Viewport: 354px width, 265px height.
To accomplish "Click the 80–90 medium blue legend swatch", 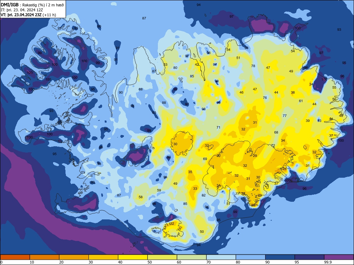I will tap(251, 257).
